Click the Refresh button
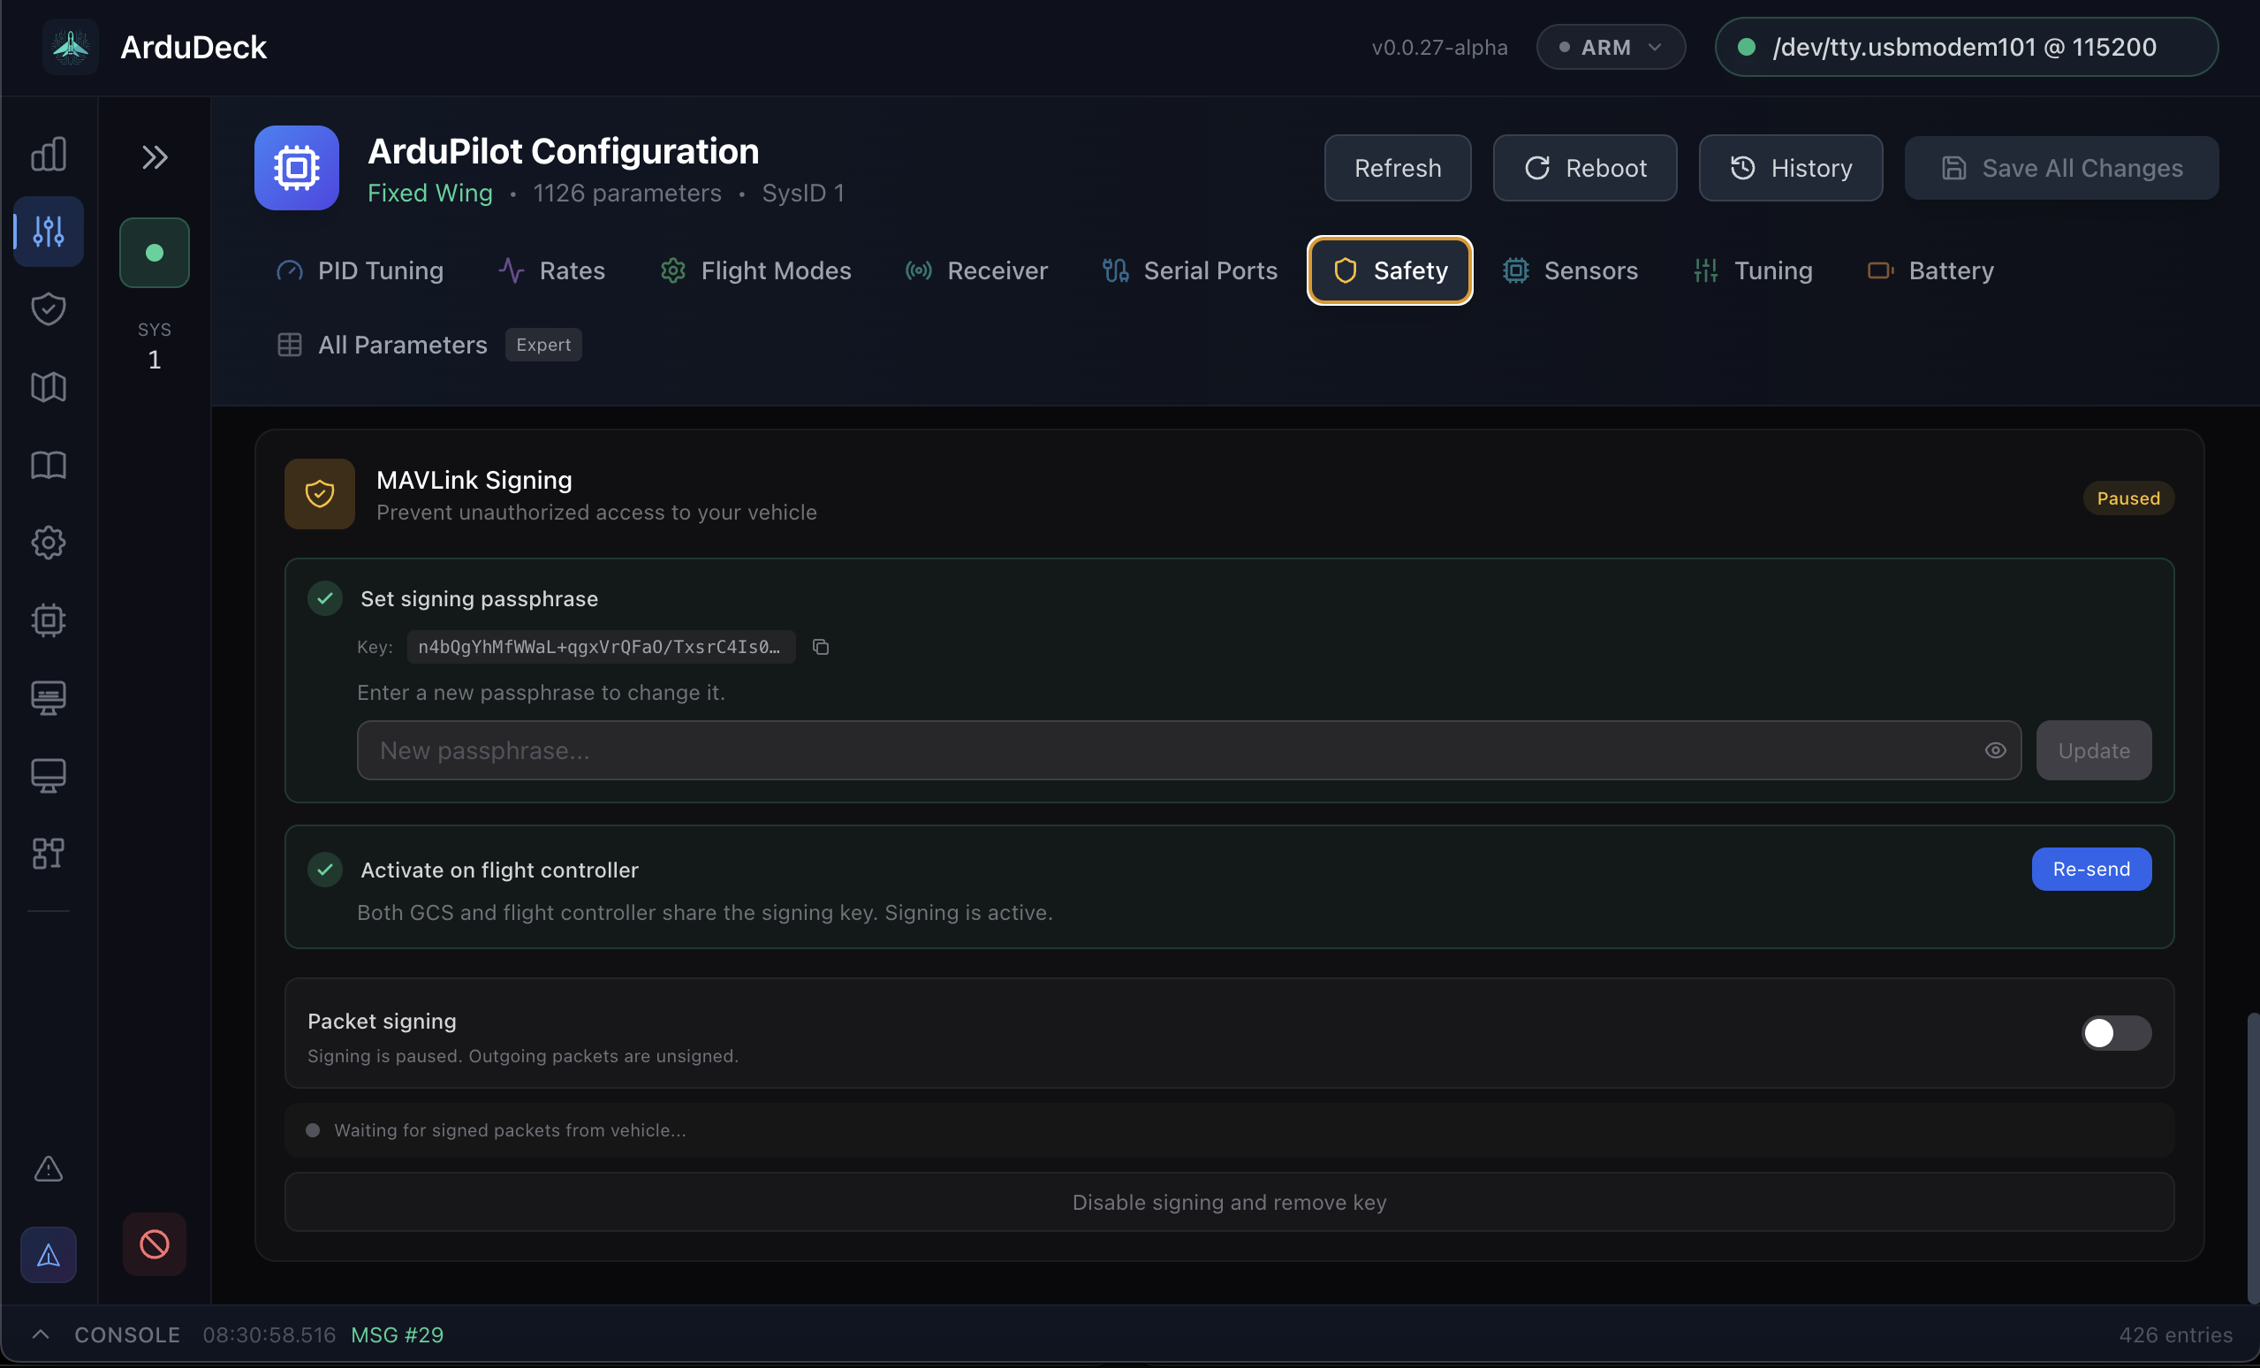This screenshot has height=1368, width=2260. 1398,168
